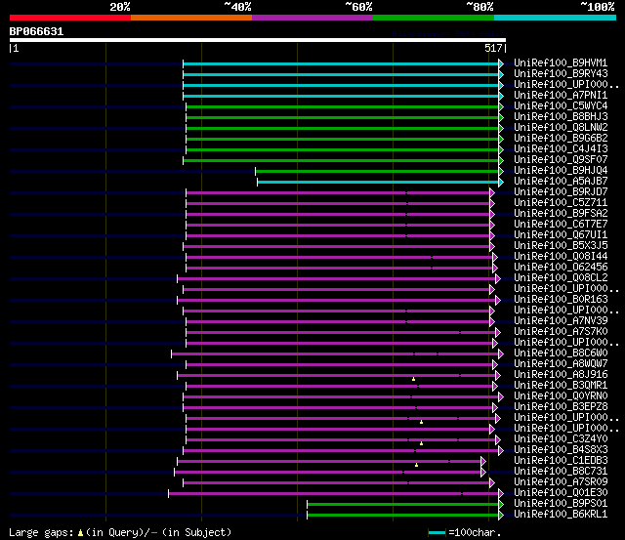Select the UniRef100_Q9SF07 label
625x540 pixels.
561,160
